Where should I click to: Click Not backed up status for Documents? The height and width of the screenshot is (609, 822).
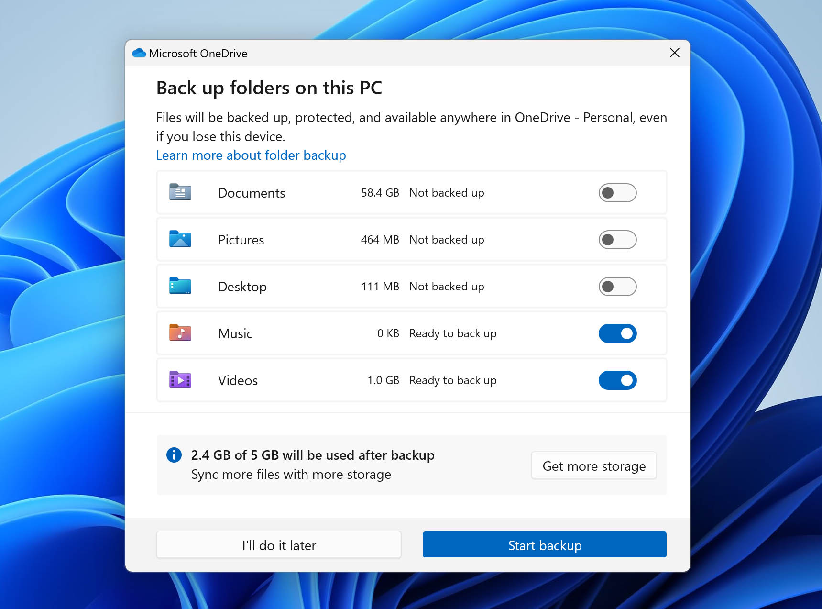pos(447,193)
